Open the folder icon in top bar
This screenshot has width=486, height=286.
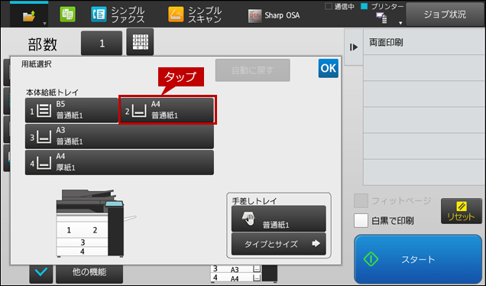[x=28, y=16]
